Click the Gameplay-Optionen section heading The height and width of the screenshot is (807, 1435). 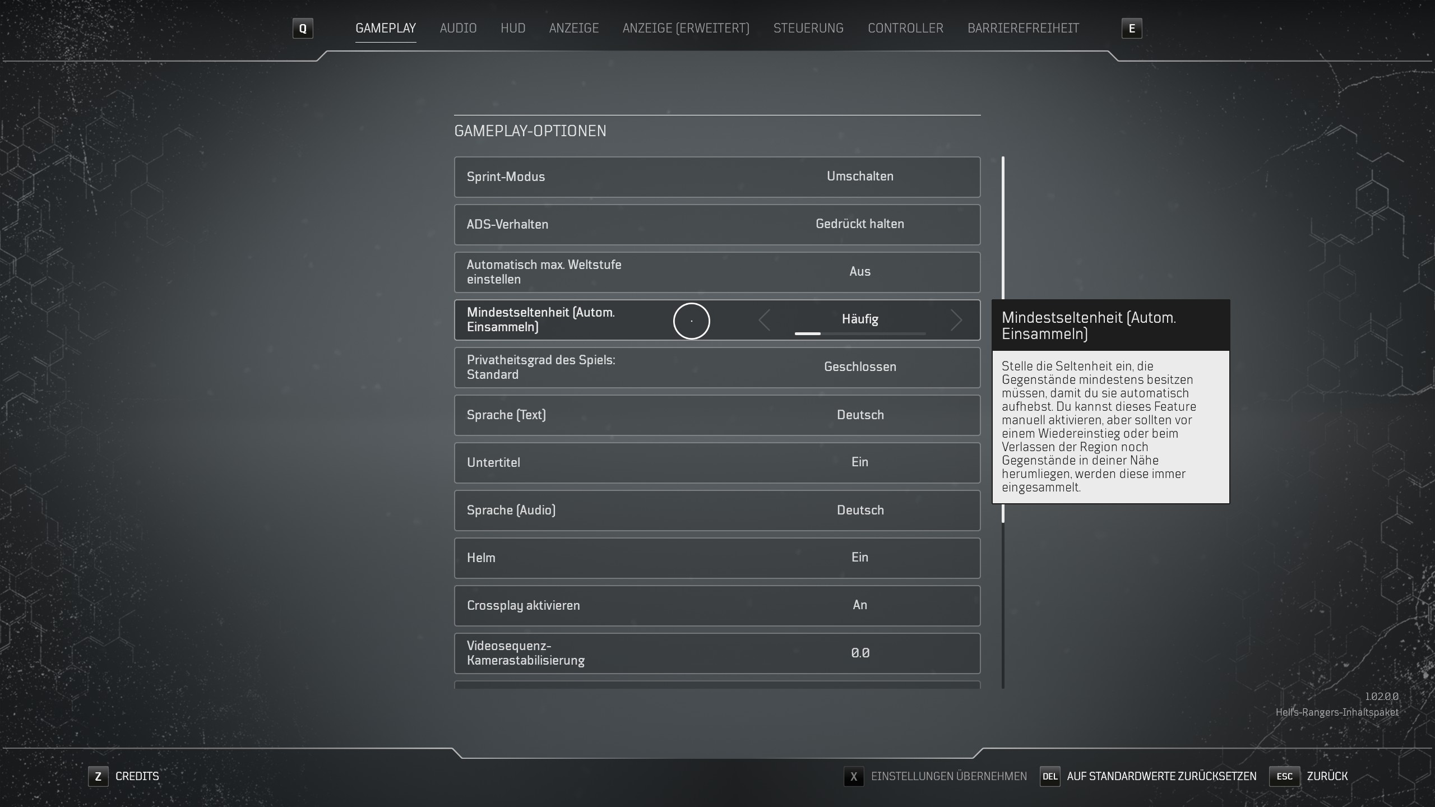click(530, 131)
